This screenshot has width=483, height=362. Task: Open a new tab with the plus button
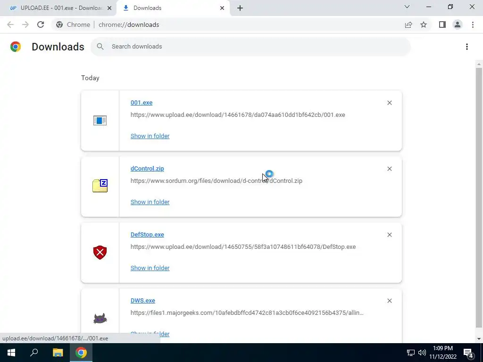pyautogui.click(x=240, y=8)
